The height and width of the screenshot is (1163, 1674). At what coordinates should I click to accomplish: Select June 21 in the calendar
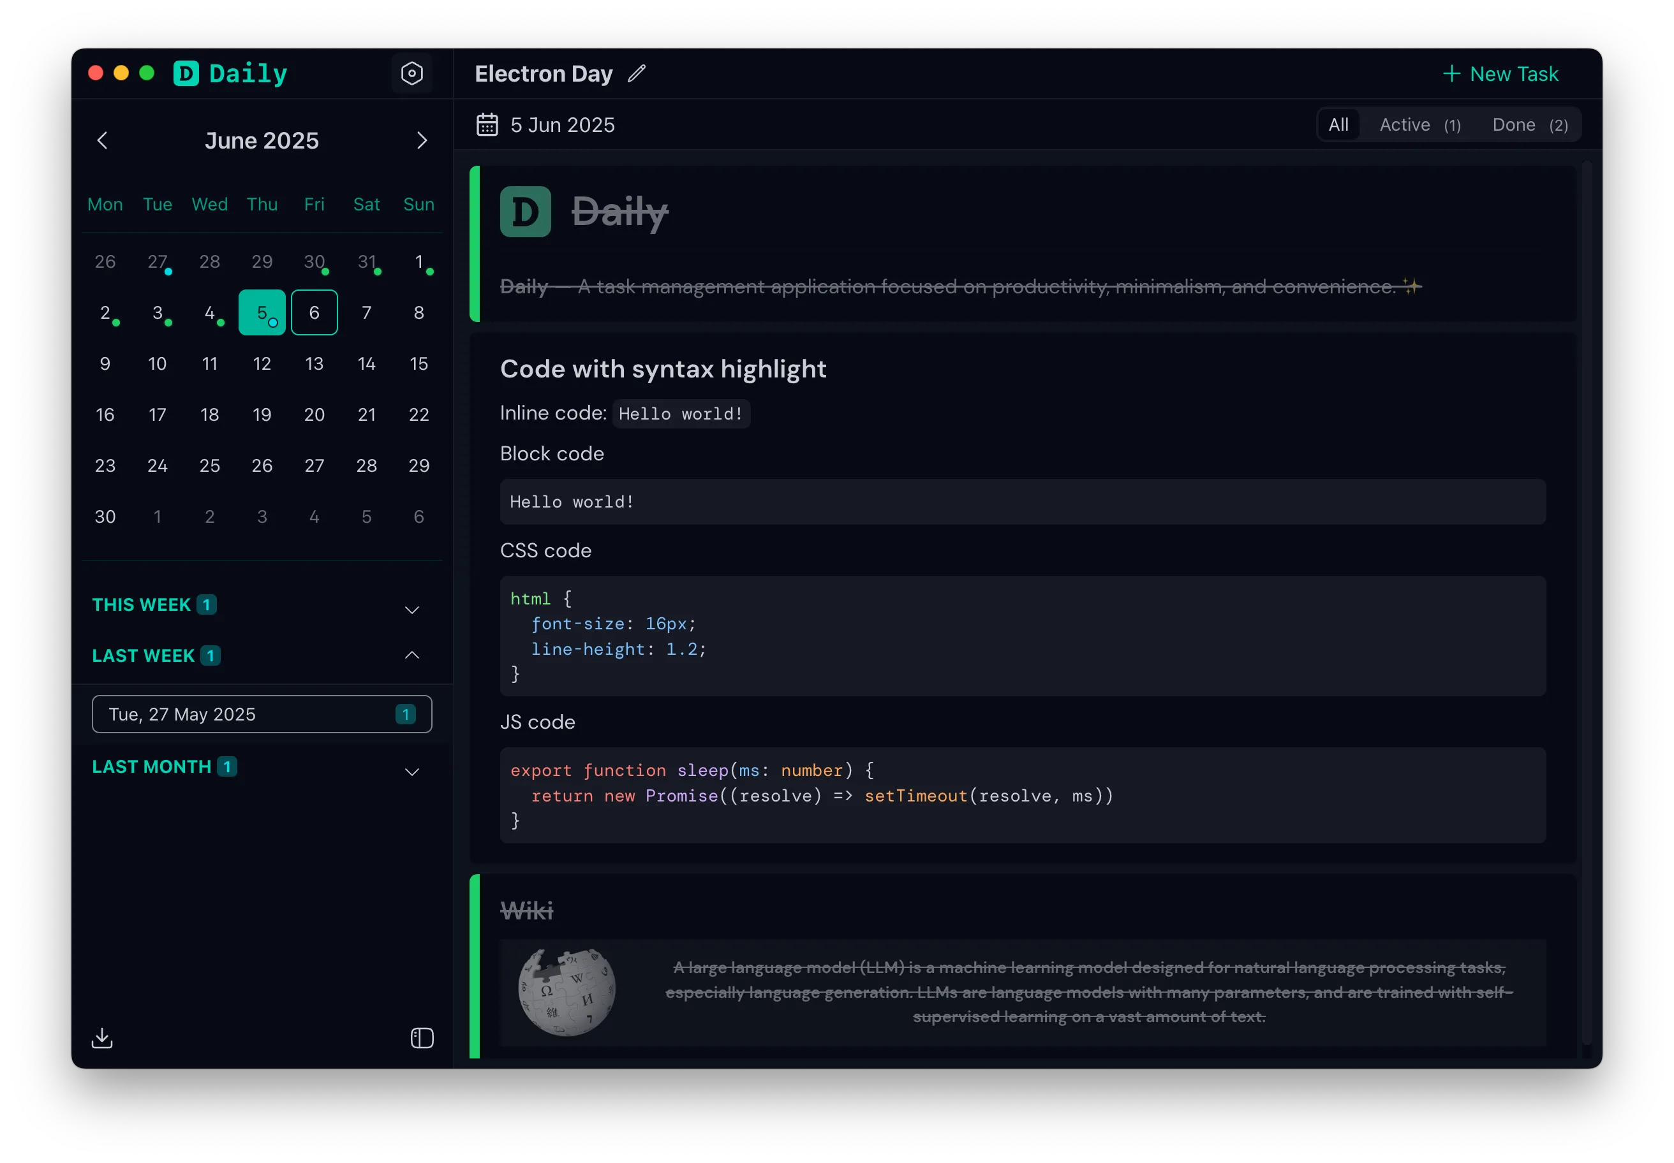(367, 414)
